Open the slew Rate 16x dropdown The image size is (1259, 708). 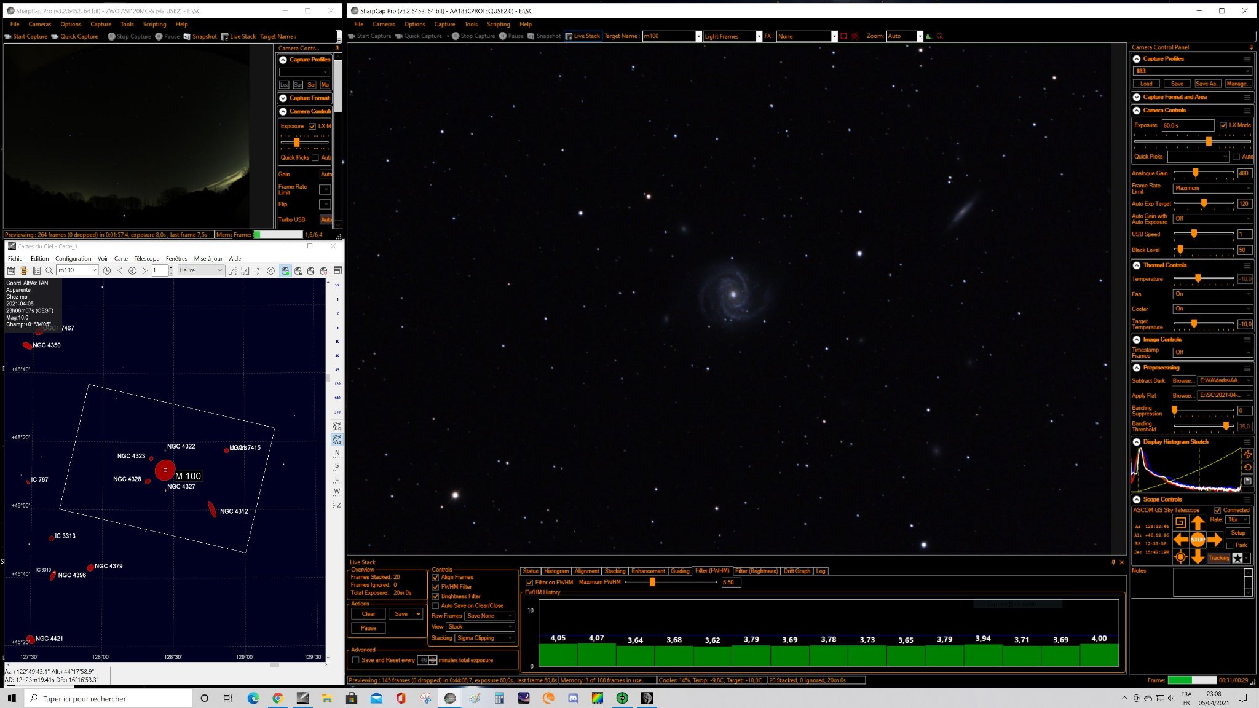(x=1237, y=519)
